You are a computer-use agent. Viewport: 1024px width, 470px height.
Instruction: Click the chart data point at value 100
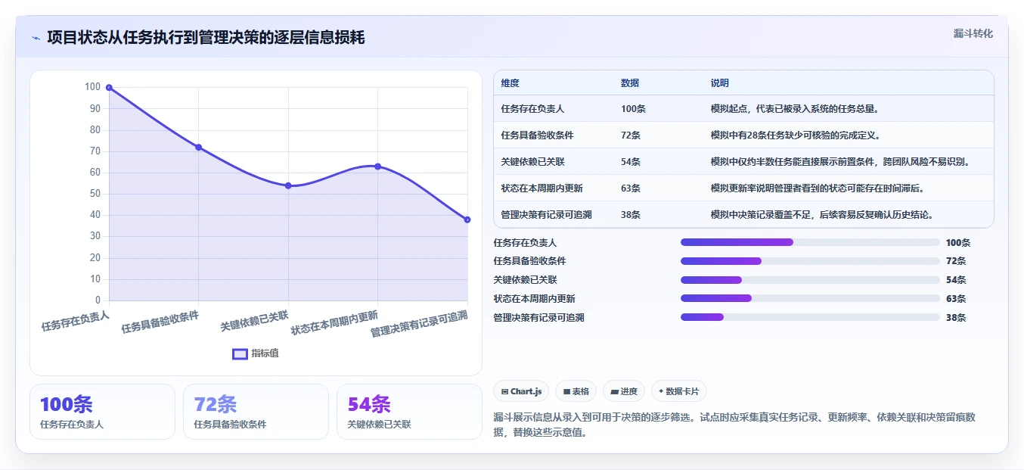(109, 88)
